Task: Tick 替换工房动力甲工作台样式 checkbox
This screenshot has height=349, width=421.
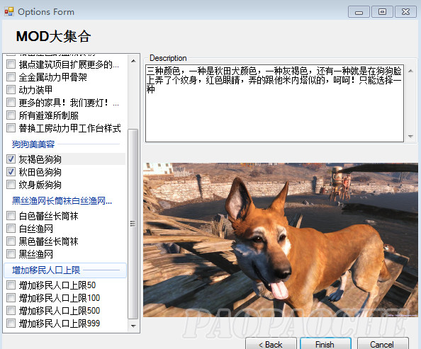Action: tap(11, 128)
